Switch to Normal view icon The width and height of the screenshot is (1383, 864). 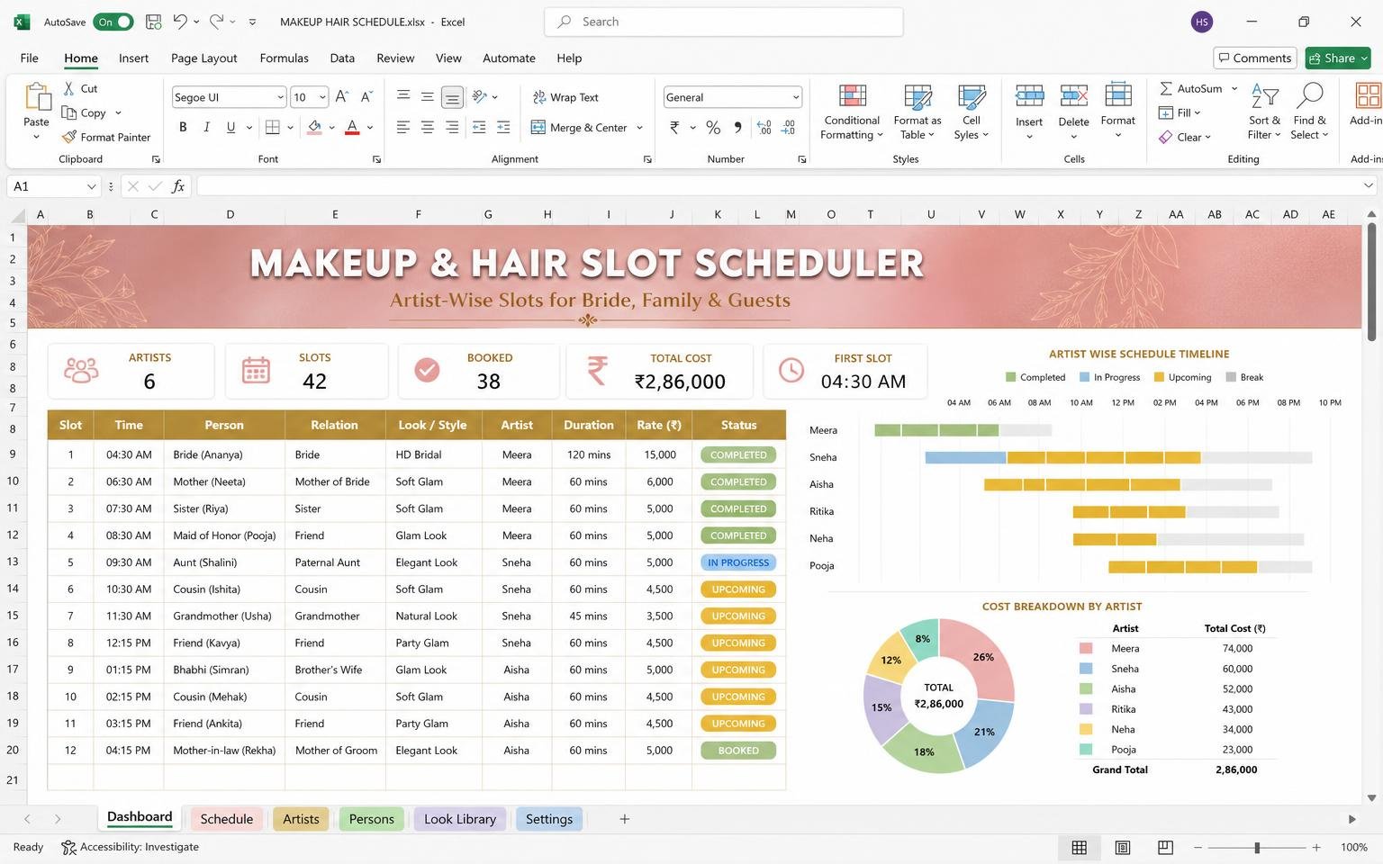pyautogui.click(x=1079, y=847)
